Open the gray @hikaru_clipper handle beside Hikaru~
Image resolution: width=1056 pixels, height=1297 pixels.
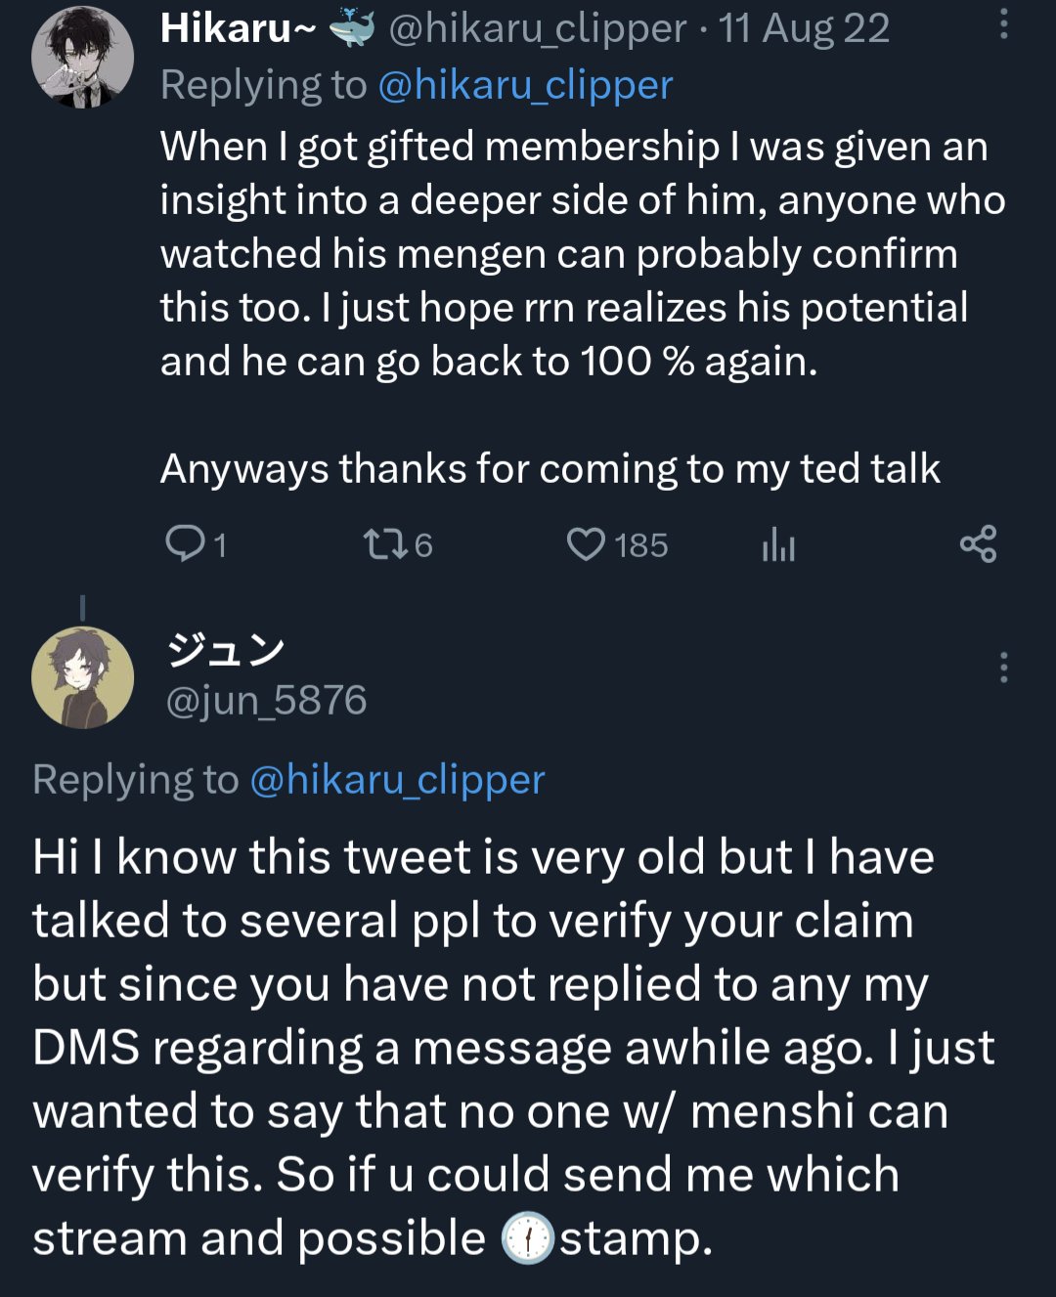click(x=537, y=28)
